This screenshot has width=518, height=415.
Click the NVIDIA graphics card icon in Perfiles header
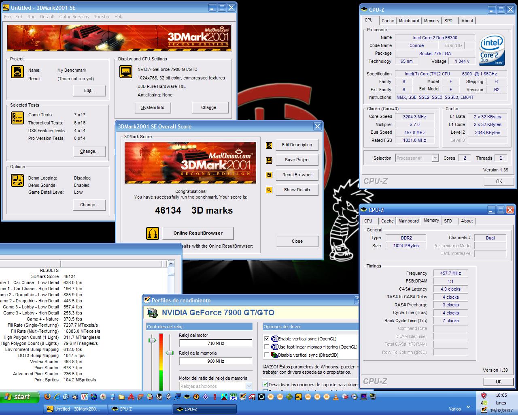pos(152,312)
